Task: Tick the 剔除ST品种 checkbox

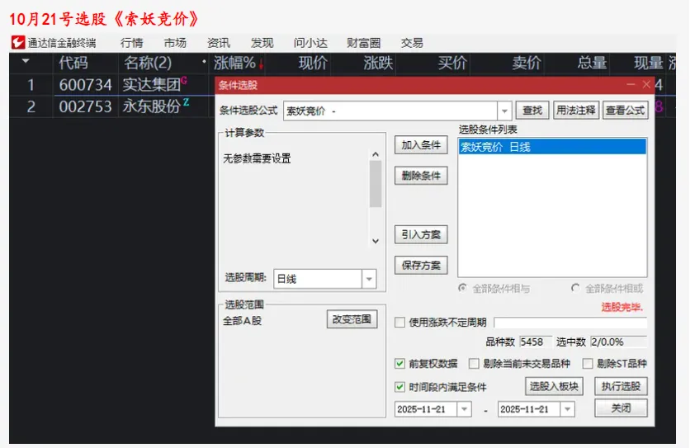Action: click(588, 364)
